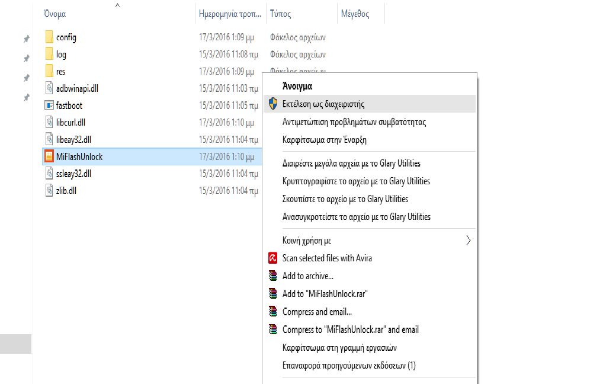Choose Καρφίτσωμα στην Έναρξη menu entry

tap(325, 140)
